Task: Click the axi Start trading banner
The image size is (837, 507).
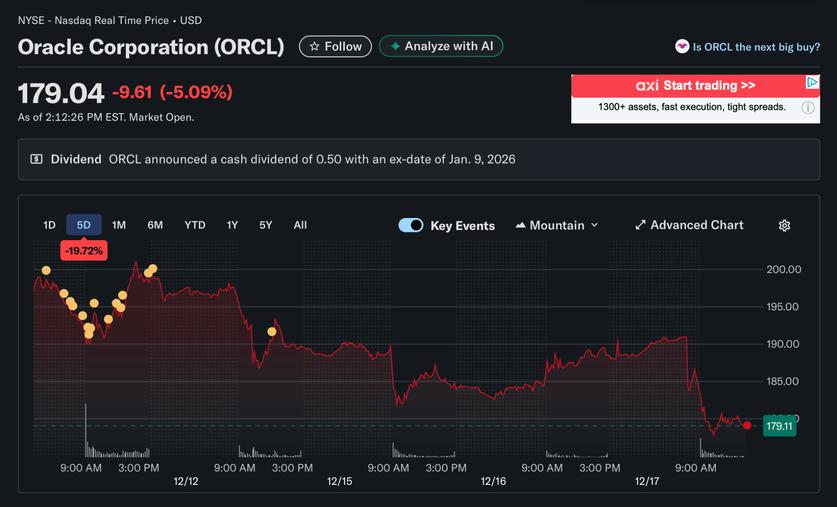Action: (695, 86)
